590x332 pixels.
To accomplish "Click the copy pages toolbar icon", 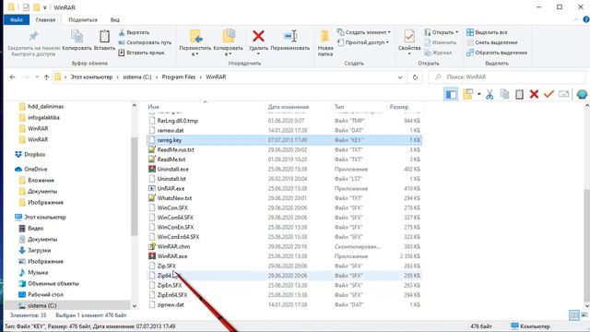I will pos(504,94).
